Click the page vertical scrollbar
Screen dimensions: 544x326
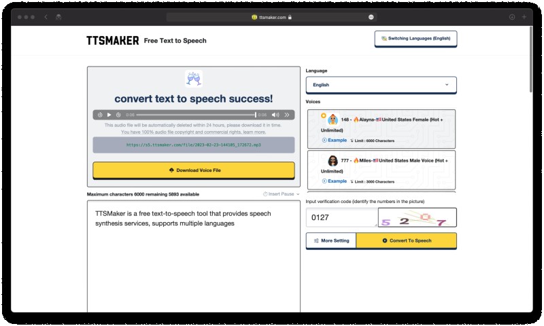pyautogui.click(x=531, y=59)
